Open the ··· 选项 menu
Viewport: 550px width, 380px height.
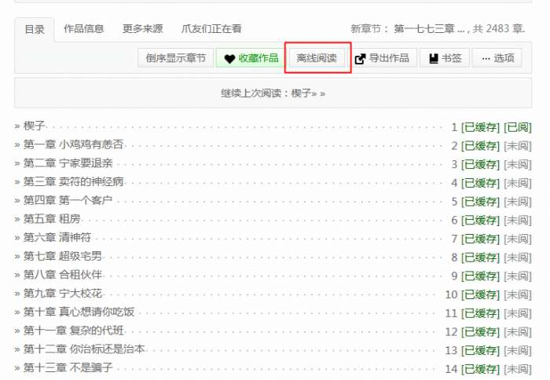point(497,58)
